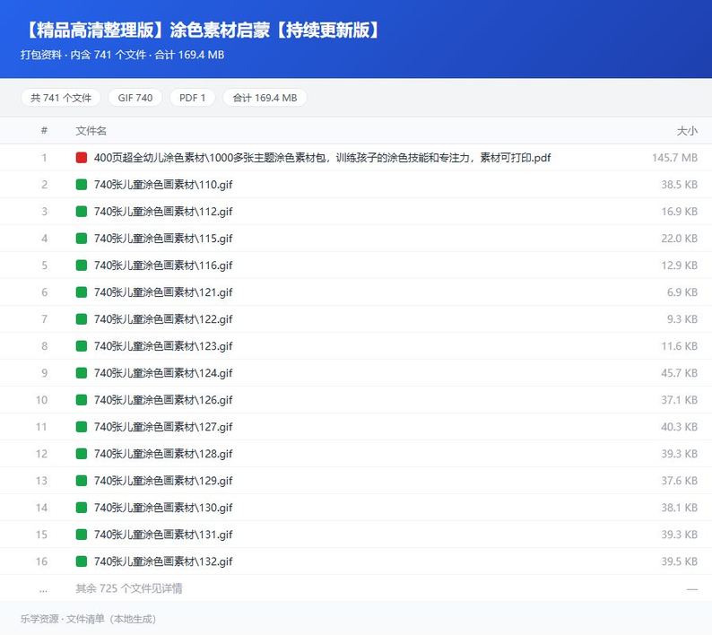The height and width of the screenshot is (635, 712).
Task: Click the title '涂色素材启蒙' in the header
Action: pos(220,30)
